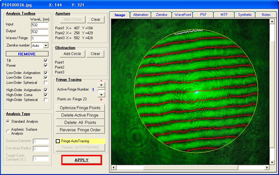The width and height of the screenshot is (279, 175).
Task: Click the bright spot at interferogram center
Action: coord(197,92)
